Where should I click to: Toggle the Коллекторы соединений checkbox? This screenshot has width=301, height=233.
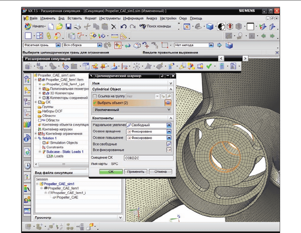pos(44,98)
